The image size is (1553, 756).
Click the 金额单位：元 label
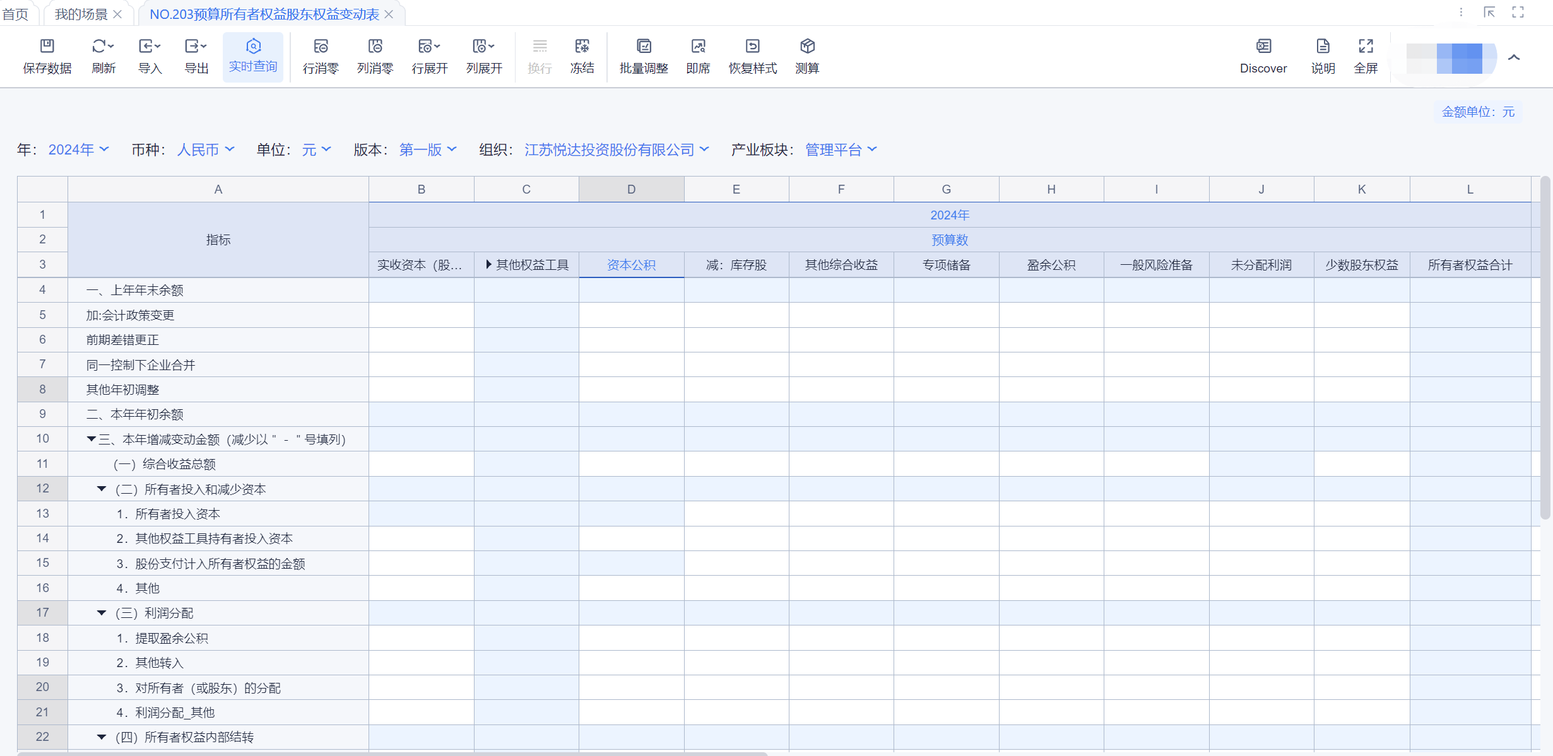pyautogui.click(x=1477, y=112)
